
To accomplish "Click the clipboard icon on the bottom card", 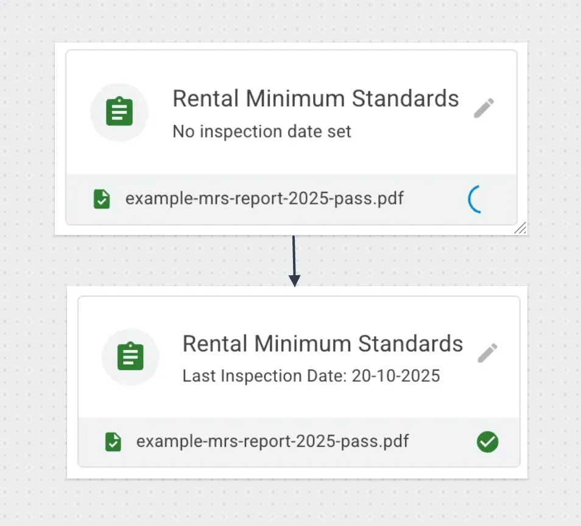I will click(130, 357).
